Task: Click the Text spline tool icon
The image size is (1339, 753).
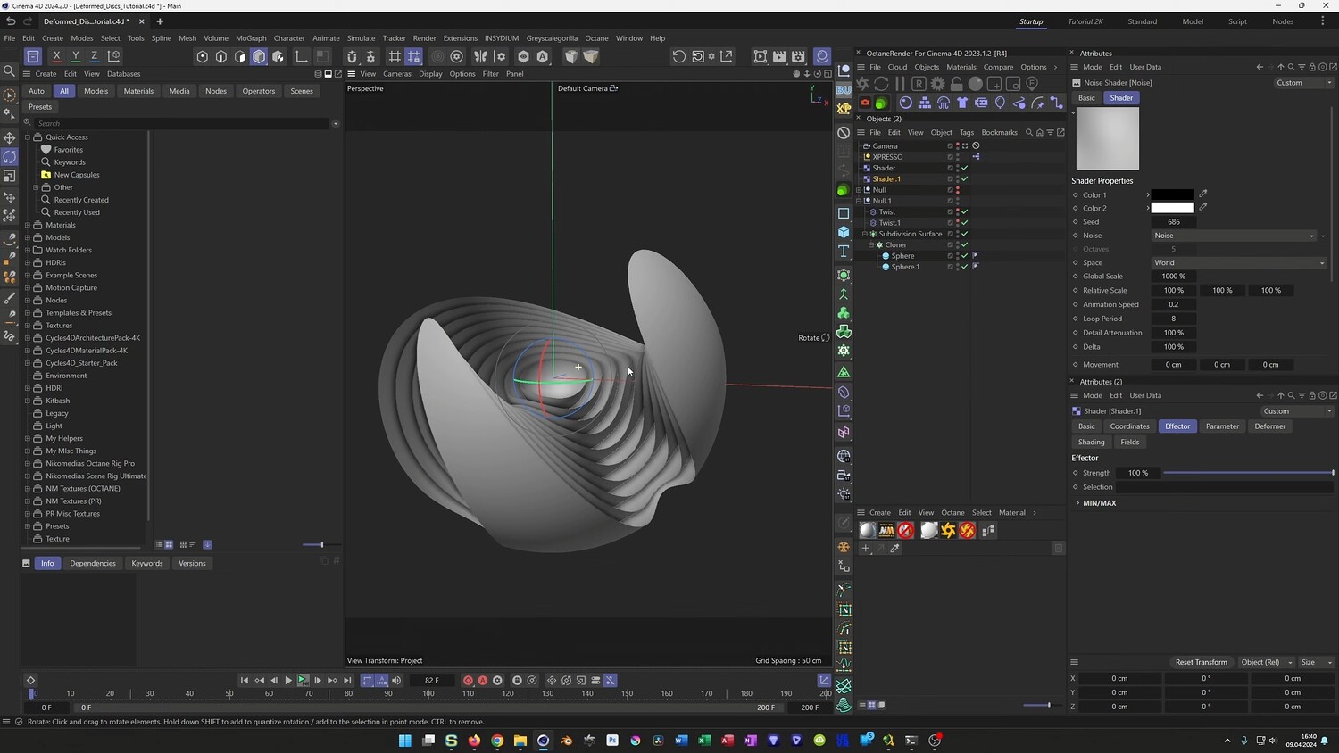Action: point(844,252)
